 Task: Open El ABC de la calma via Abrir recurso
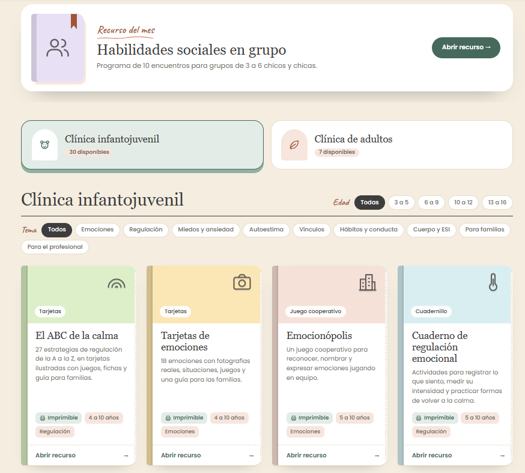tap(56, 455)
